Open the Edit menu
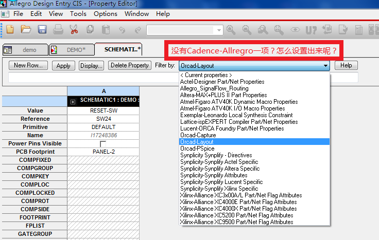379x240 pixels. [x=36, y=14]
